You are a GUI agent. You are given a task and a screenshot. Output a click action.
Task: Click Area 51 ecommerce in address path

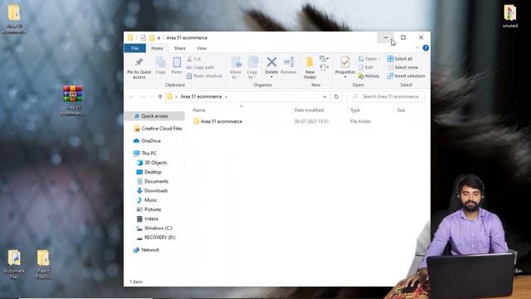coord(201,96)
